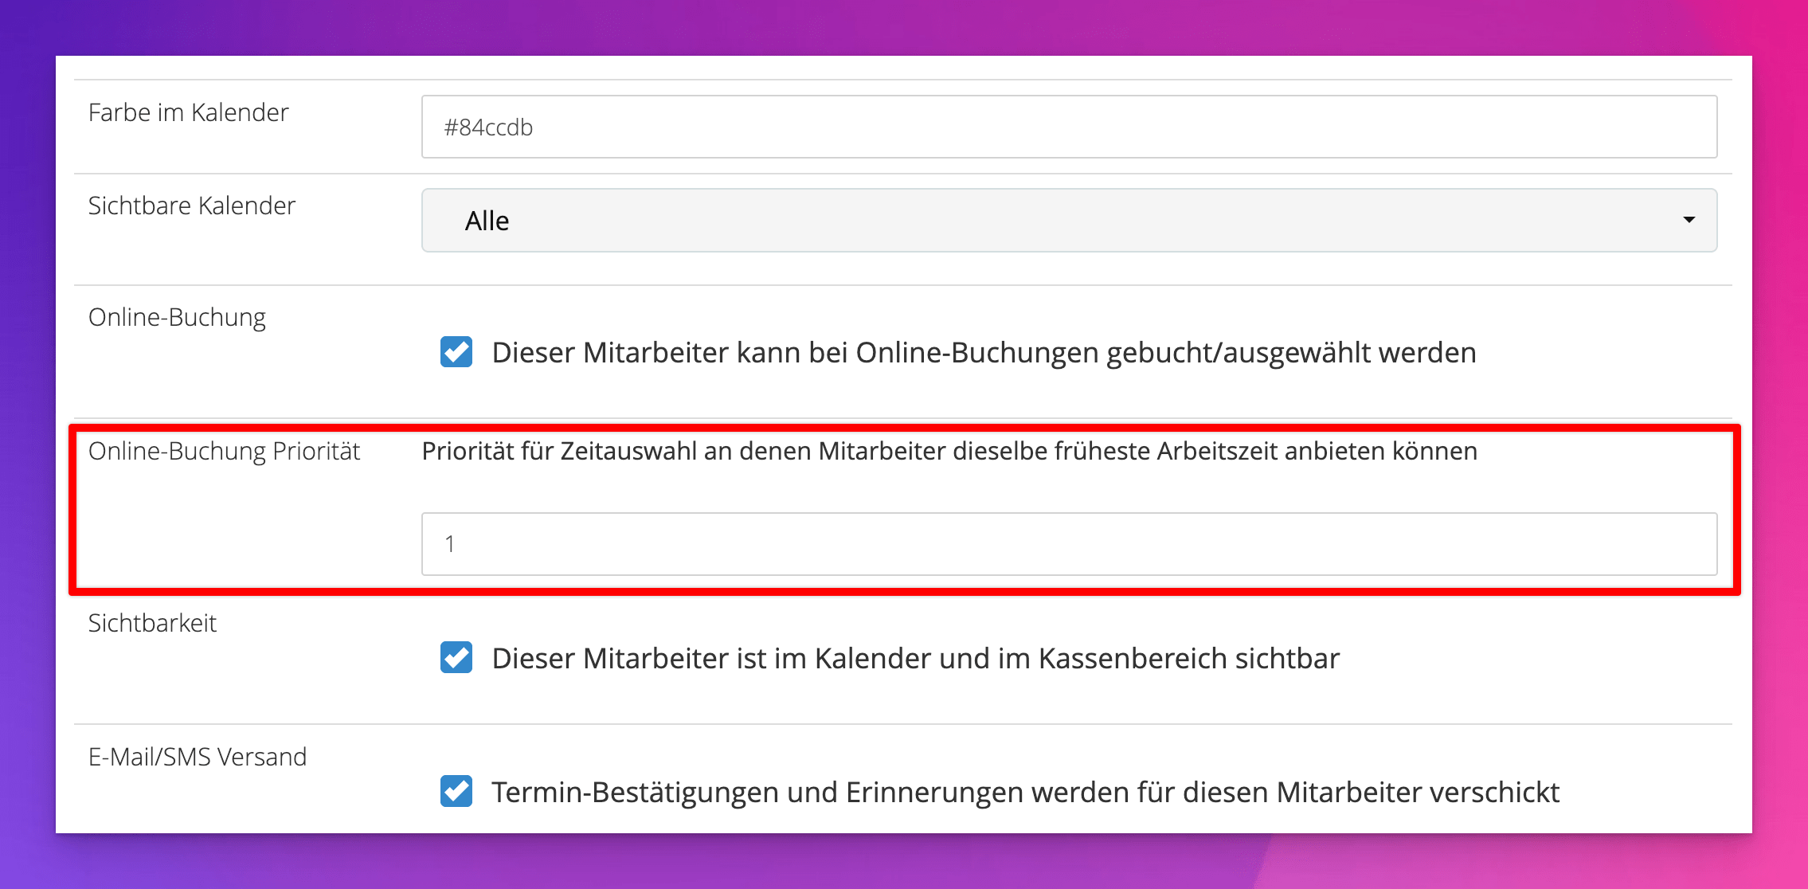Click the dropdown arrow next to Alle
This screenshot has width=1808, height=889.
1688,220
